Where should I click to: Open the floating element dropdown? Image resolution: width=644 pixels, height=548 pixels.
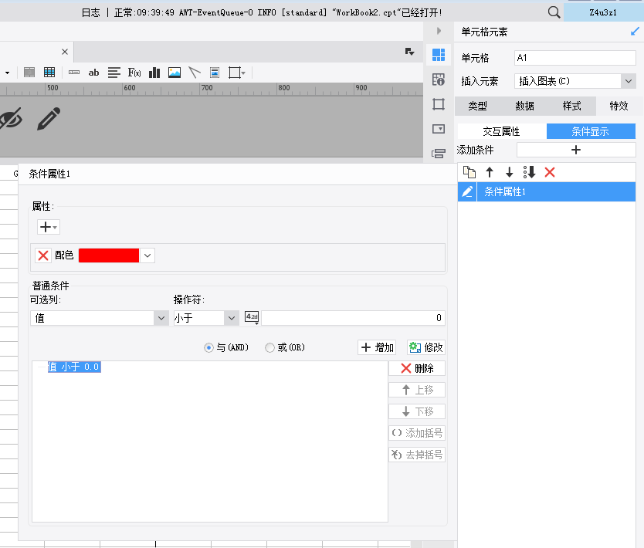(237, 73)
